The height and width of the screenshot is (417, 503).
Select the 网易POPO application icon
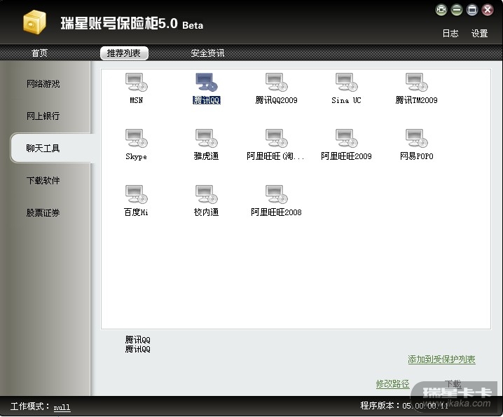coord(416,138)
